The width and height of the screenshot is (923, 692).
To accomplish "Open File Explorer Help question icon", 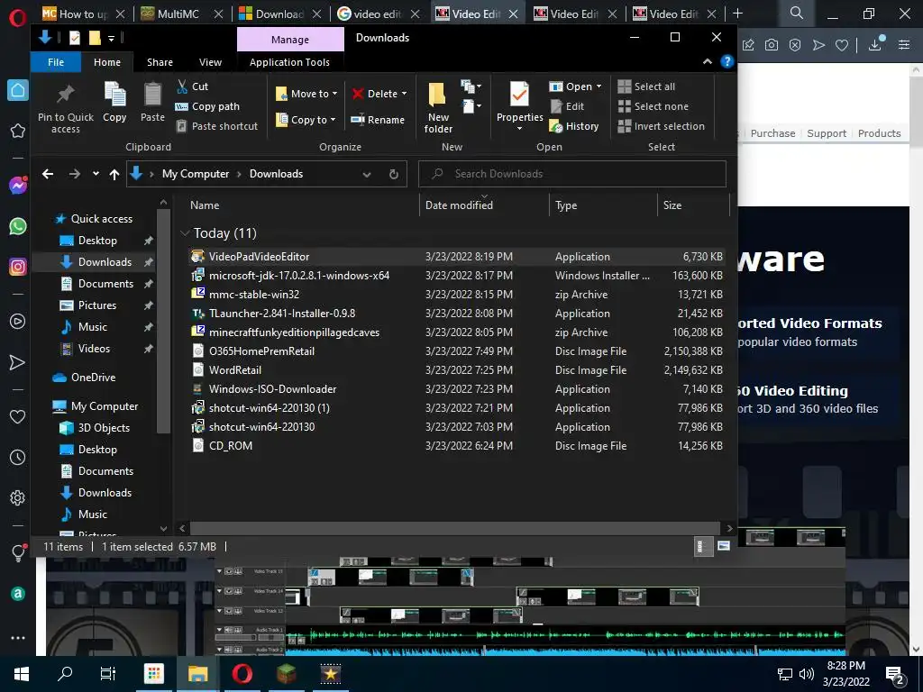I will pyautogui.click(x=727, y=62).
